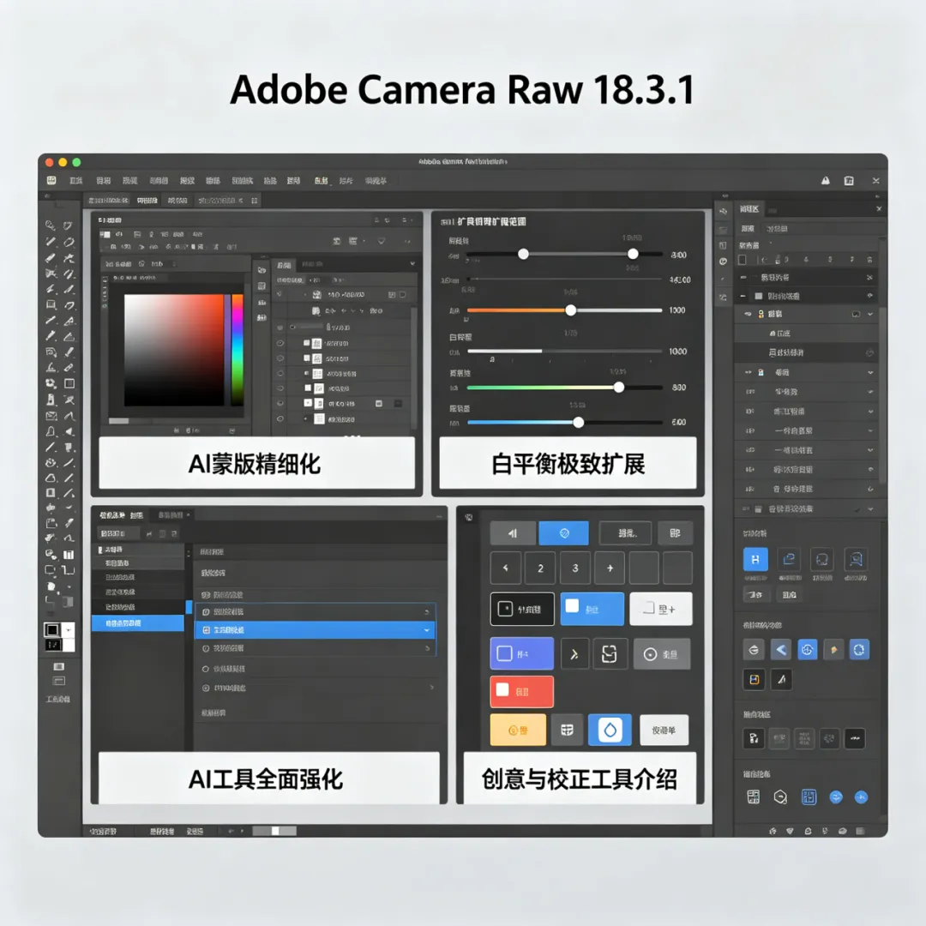Click the orange pencil tile in the right panel
This screenshot has height=926, width=926.
834,650
